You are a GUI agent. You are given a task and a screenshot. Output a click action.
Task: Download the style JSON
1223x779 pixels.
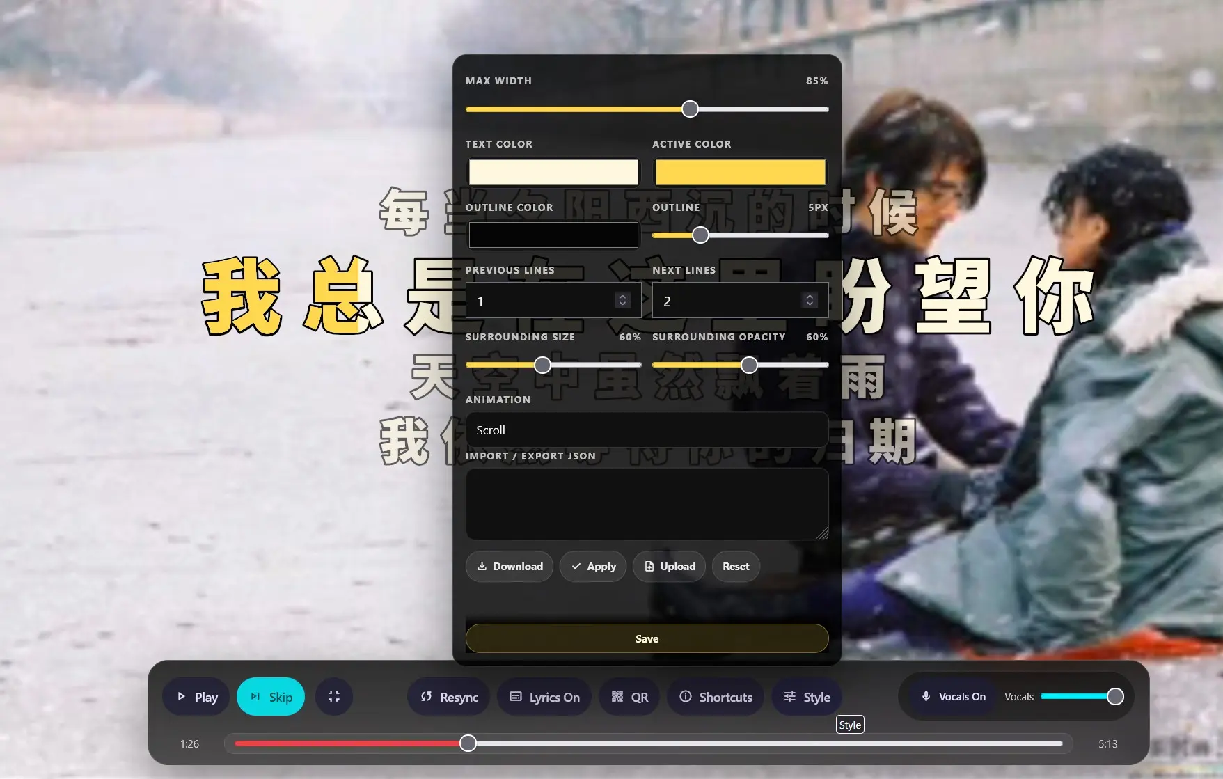pos(510,567)
